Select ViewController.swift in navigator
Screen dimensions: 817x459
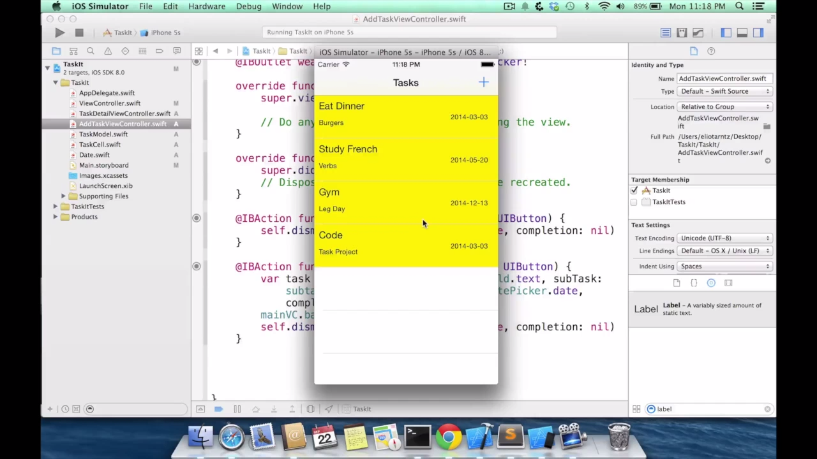(110, 103)
